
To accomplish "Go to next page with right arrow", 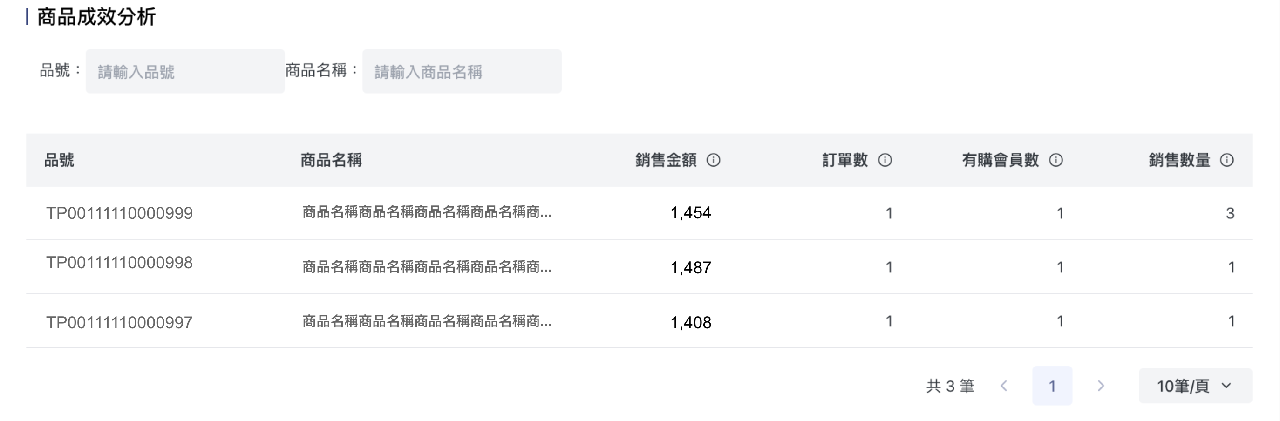I will click(x=1101, y=386).
